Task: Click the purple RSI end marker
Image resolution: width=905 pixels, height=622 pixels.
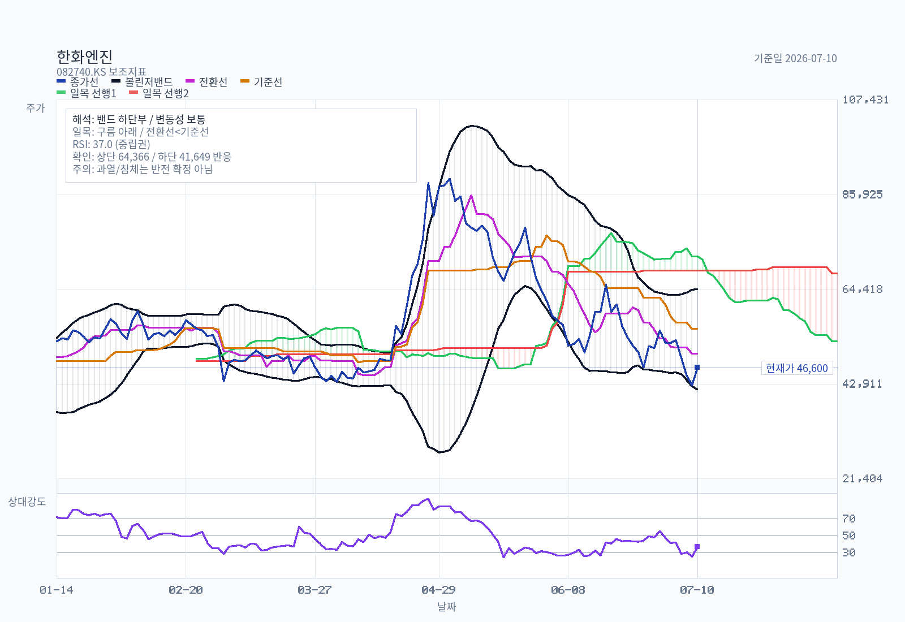Action: click(697, 547)
